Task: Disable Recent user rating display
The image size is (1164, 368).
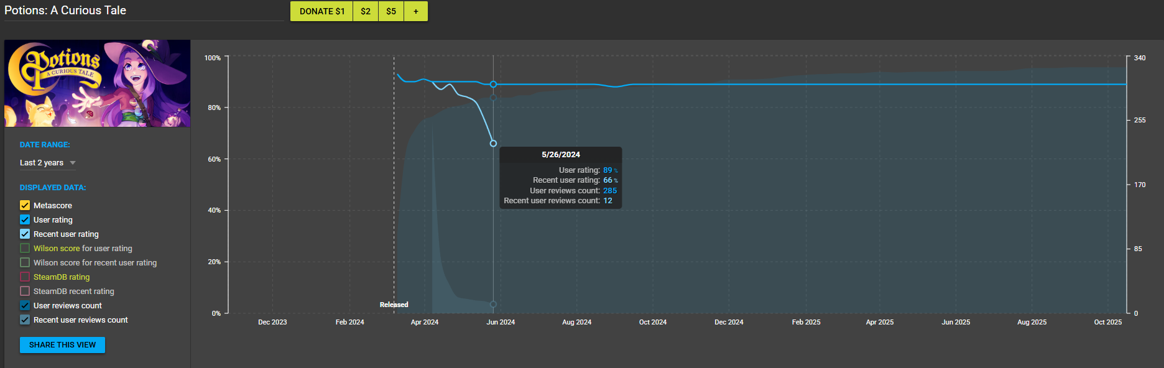Action: (x=25, y=234)
